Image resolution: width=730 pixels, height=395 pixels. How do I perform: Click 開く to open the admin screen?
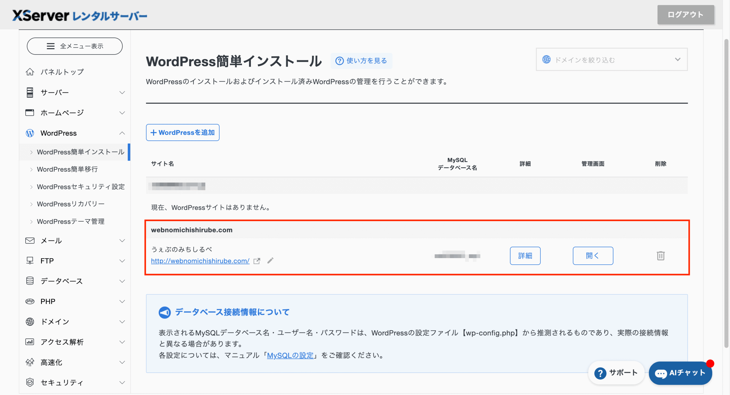(593, 256)
